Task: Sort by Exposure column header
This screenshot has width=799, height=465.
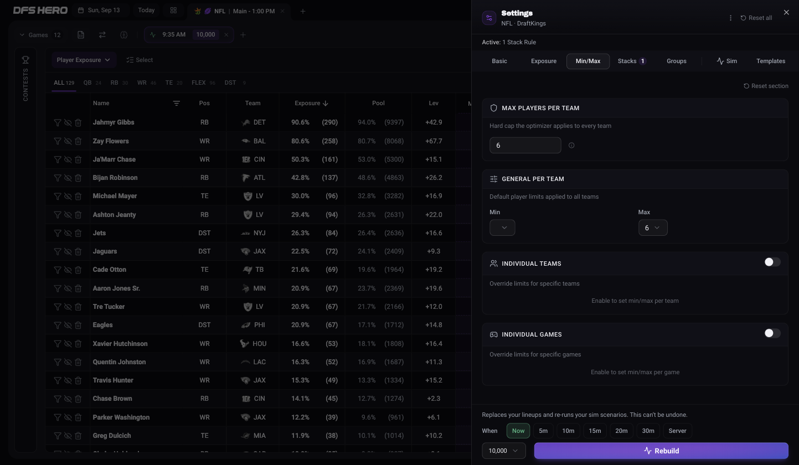Action: [311, 103]
